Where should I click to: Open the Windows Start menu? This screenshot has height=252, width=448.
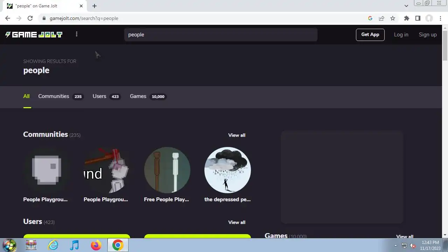coord(9,245)
